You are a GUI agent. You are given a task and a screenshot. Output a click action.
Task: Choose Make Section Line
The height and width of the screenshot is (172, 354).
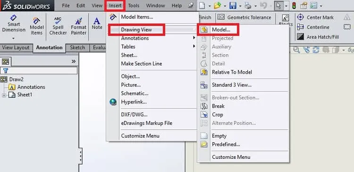[142, 64]
